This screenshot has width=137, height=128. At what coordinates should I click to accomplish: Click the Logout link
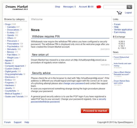click(128, 13)
